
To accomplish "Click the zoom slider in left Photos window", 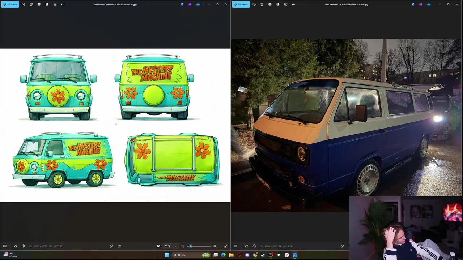I will 199,246.
